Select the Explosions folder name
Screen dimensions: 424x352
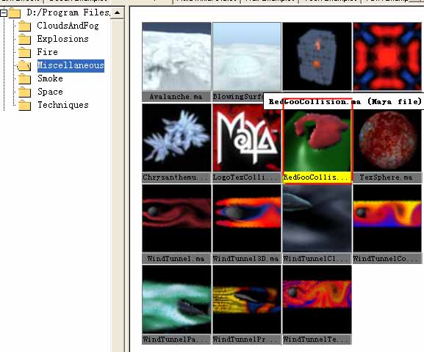click(62, 39)
